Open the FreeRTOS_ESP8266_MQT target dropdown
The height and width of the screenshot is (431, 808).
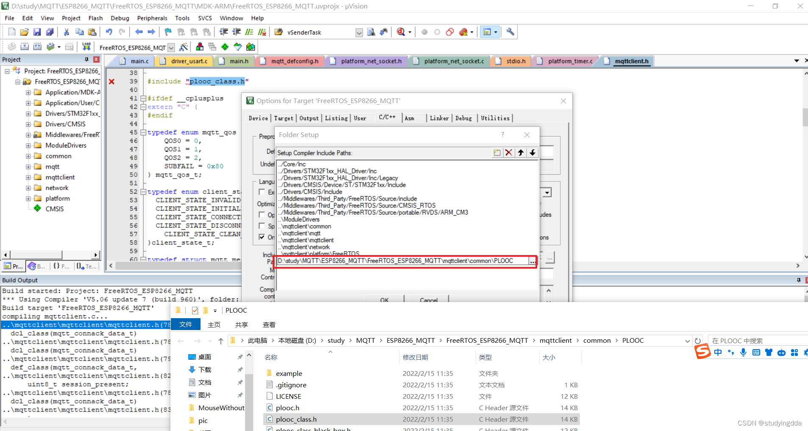click(171, 48)
